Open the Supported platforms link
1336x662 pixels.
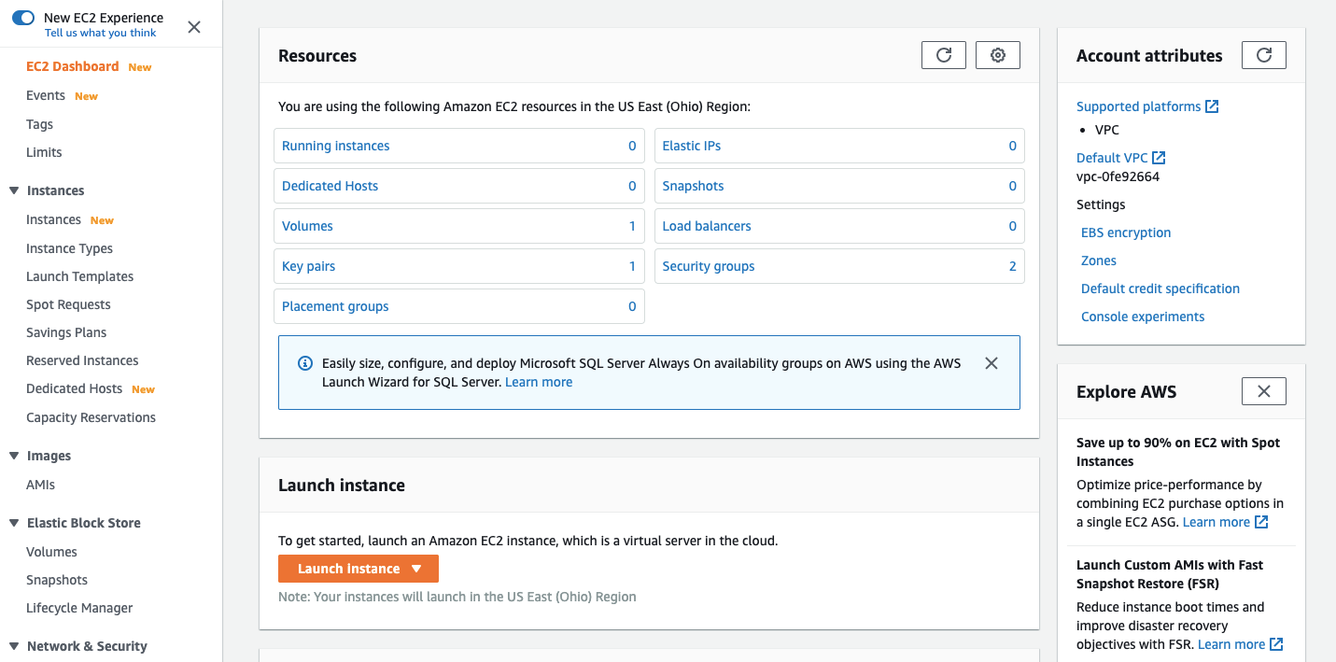click(x=1138, y=106)
